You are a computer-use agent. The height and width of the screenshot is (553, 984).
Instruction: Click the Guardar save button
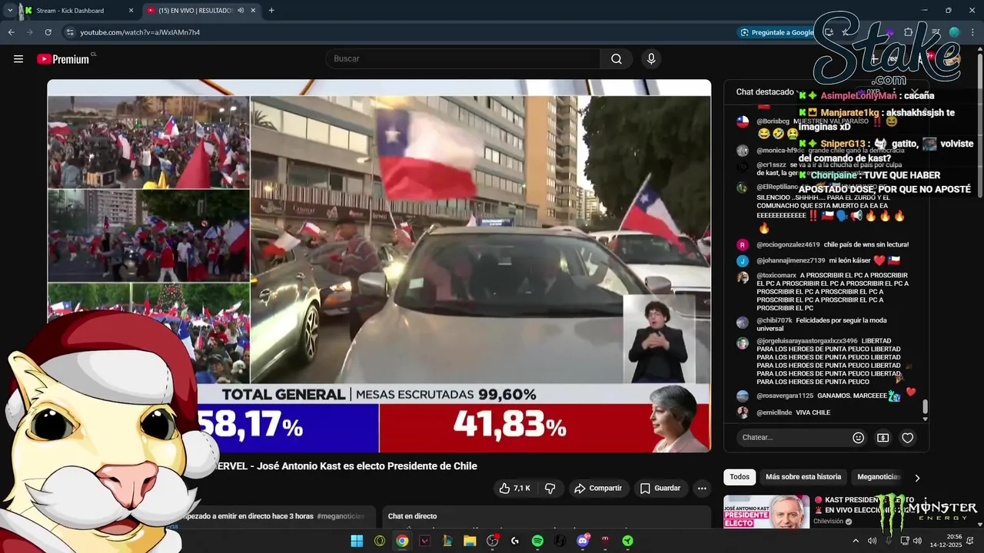pos(660,488)
